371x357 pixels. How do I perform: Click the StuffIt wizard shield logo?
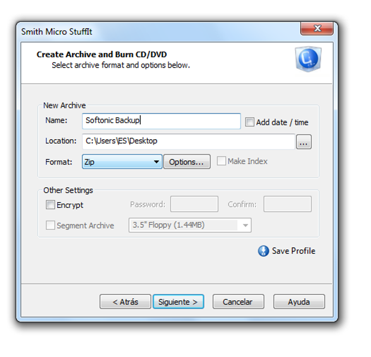pos(308,59)
